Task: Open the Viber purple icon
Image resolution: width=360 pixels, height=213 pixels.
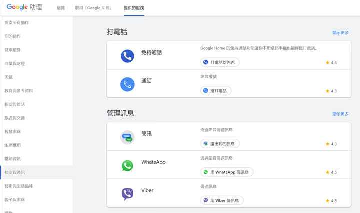Action: [127, 194]
